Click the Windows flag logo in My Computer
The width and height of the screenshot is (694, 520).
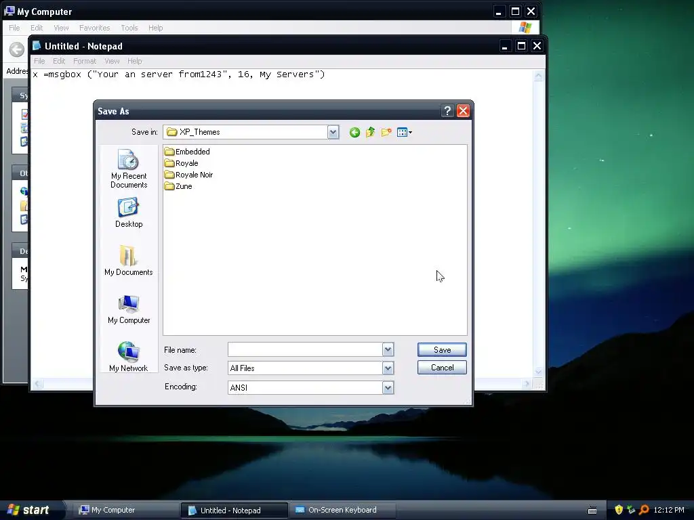tap(525, 27)
